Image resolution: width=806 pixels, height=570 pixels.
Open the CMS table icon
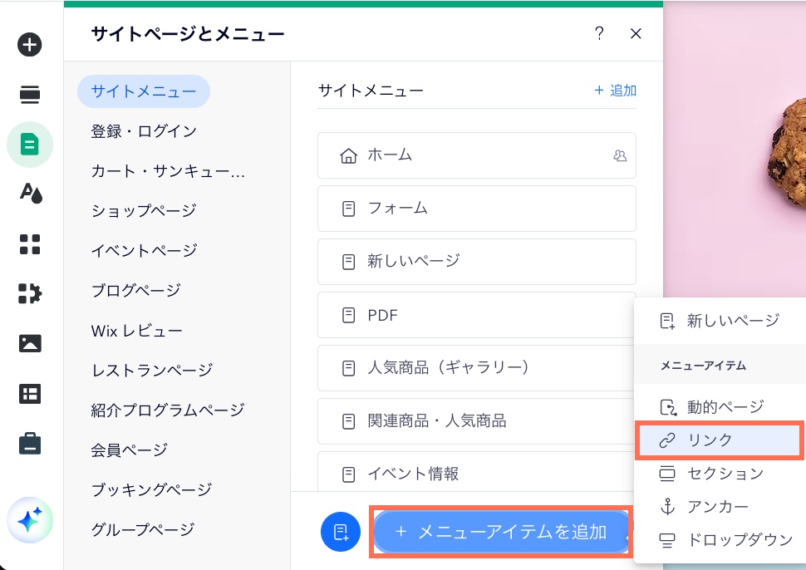[x=30, y=394]
